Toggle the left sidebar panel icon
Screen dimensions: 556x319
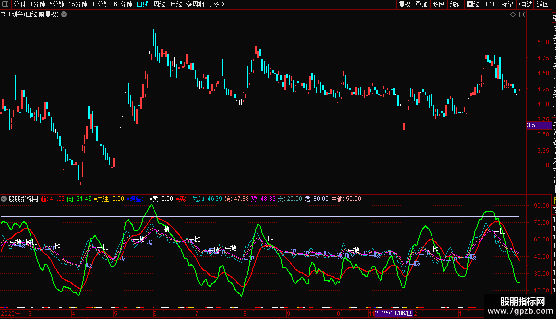pyautogui.click(x=5, y=4)
